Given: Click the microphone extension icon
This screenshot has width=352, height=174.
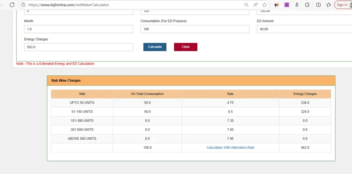Looking at the screenshot, I should [x=297, y=5].
